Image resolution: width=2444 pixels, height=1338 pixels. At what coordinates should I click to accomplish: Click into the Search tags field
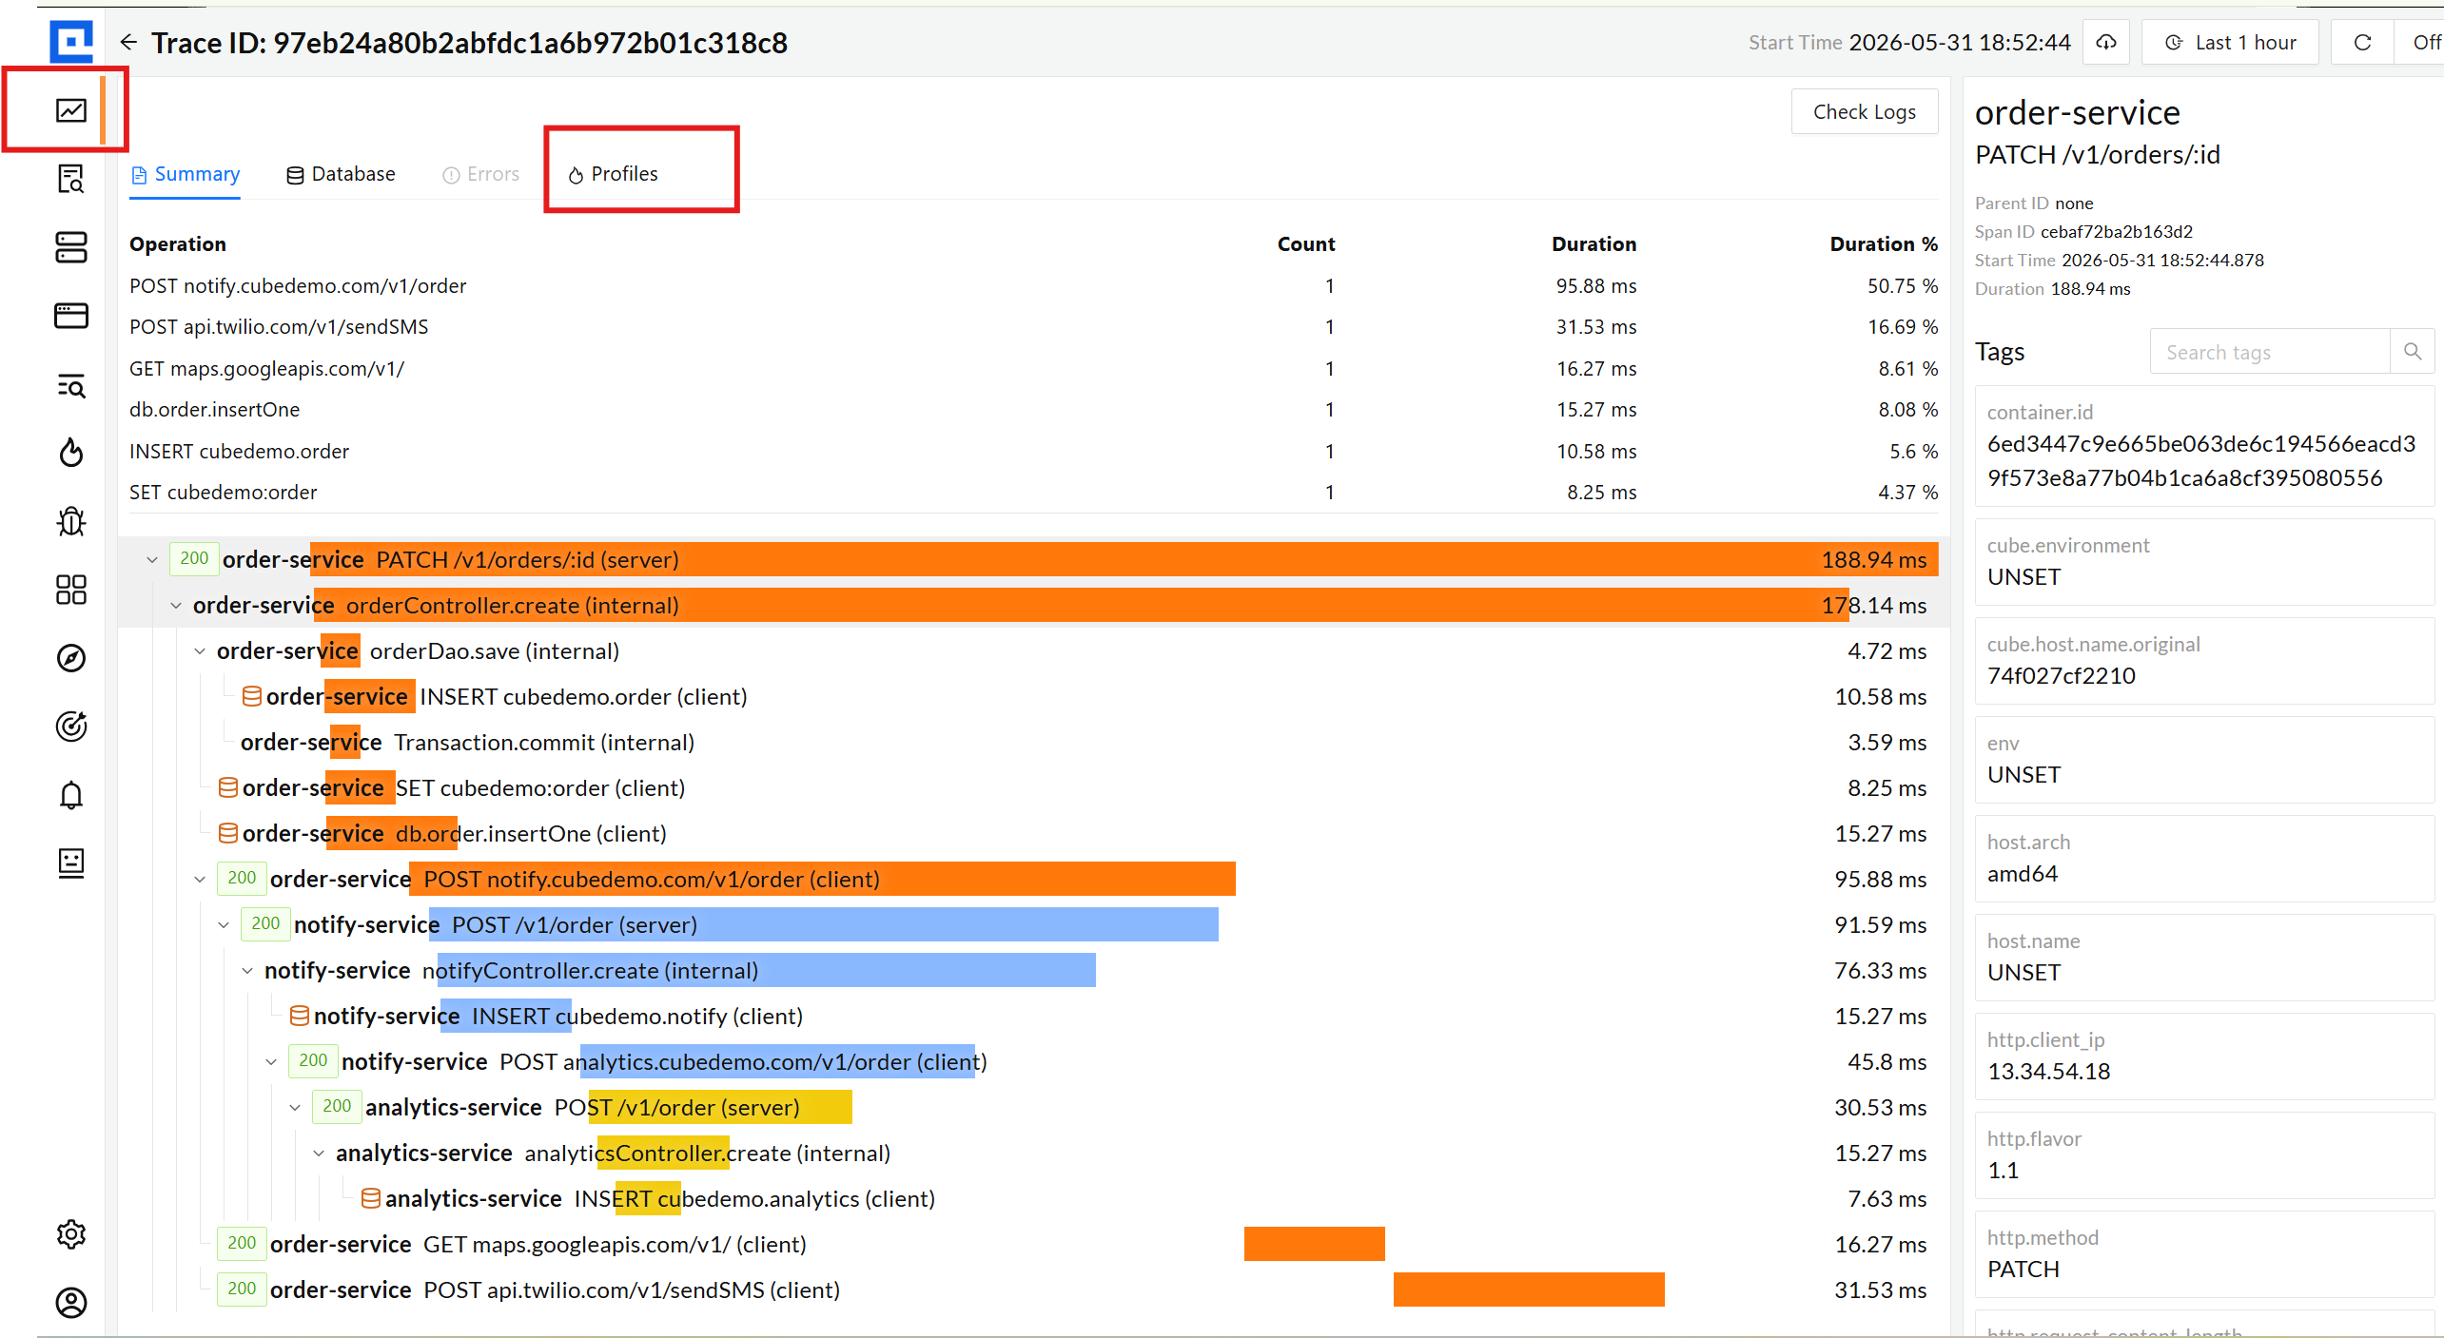click(x=2270, y=352)
